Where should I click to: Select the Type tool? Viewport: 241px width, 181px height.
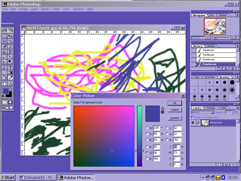click(x=10, y=67)
